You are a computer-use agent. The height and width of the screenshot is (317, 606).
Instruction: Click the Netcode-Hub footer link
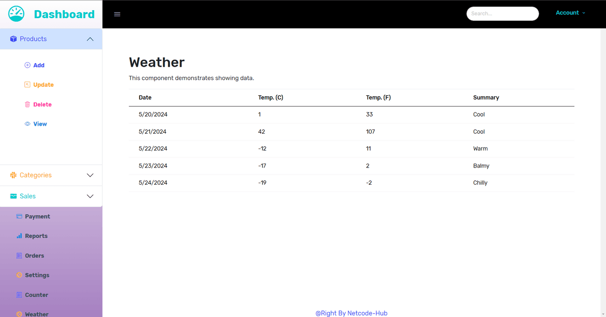tap(351, 313)
